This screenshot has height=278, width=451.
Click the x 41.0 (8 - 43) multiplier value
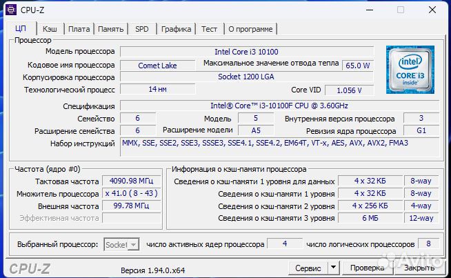tap(132, 193)
